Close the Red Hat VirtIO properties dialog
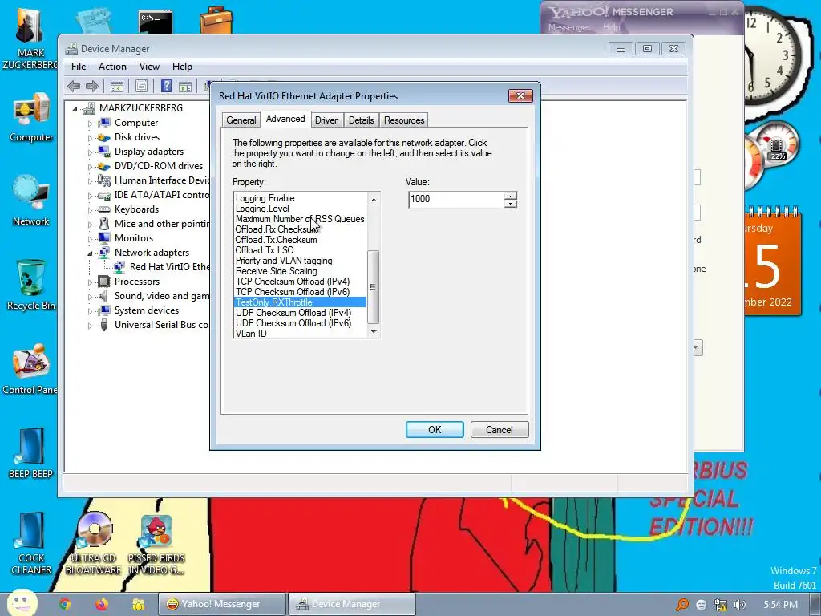Image resolution: width=821 pixels, height=616 pixels. pyautogui.click(x=520, y=96)
